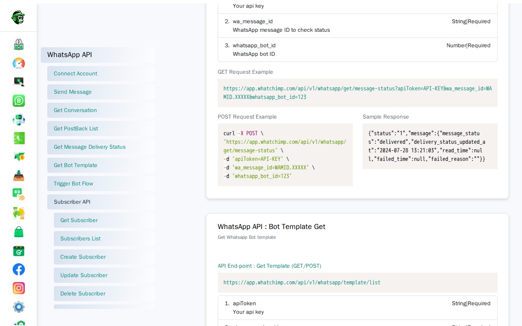Click the monitor with magnifier sidebar icon
Image resolution: width=522 pixels, height=326 pixels.
pos(19,82)
